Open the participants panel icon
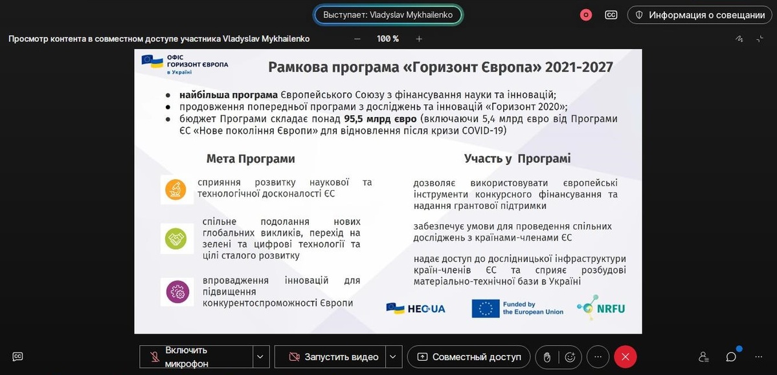 (704, 357)
